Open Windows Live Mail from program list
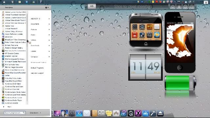Screen dimensions: 210x118 point(12,89)
